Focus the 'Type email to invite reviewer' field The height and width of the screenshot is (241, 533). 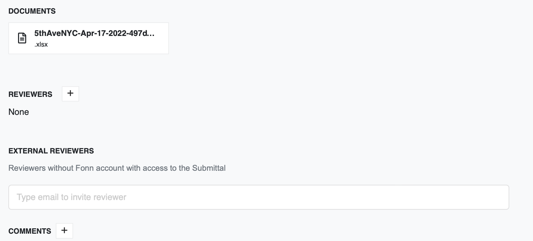[x=258, y=197]
